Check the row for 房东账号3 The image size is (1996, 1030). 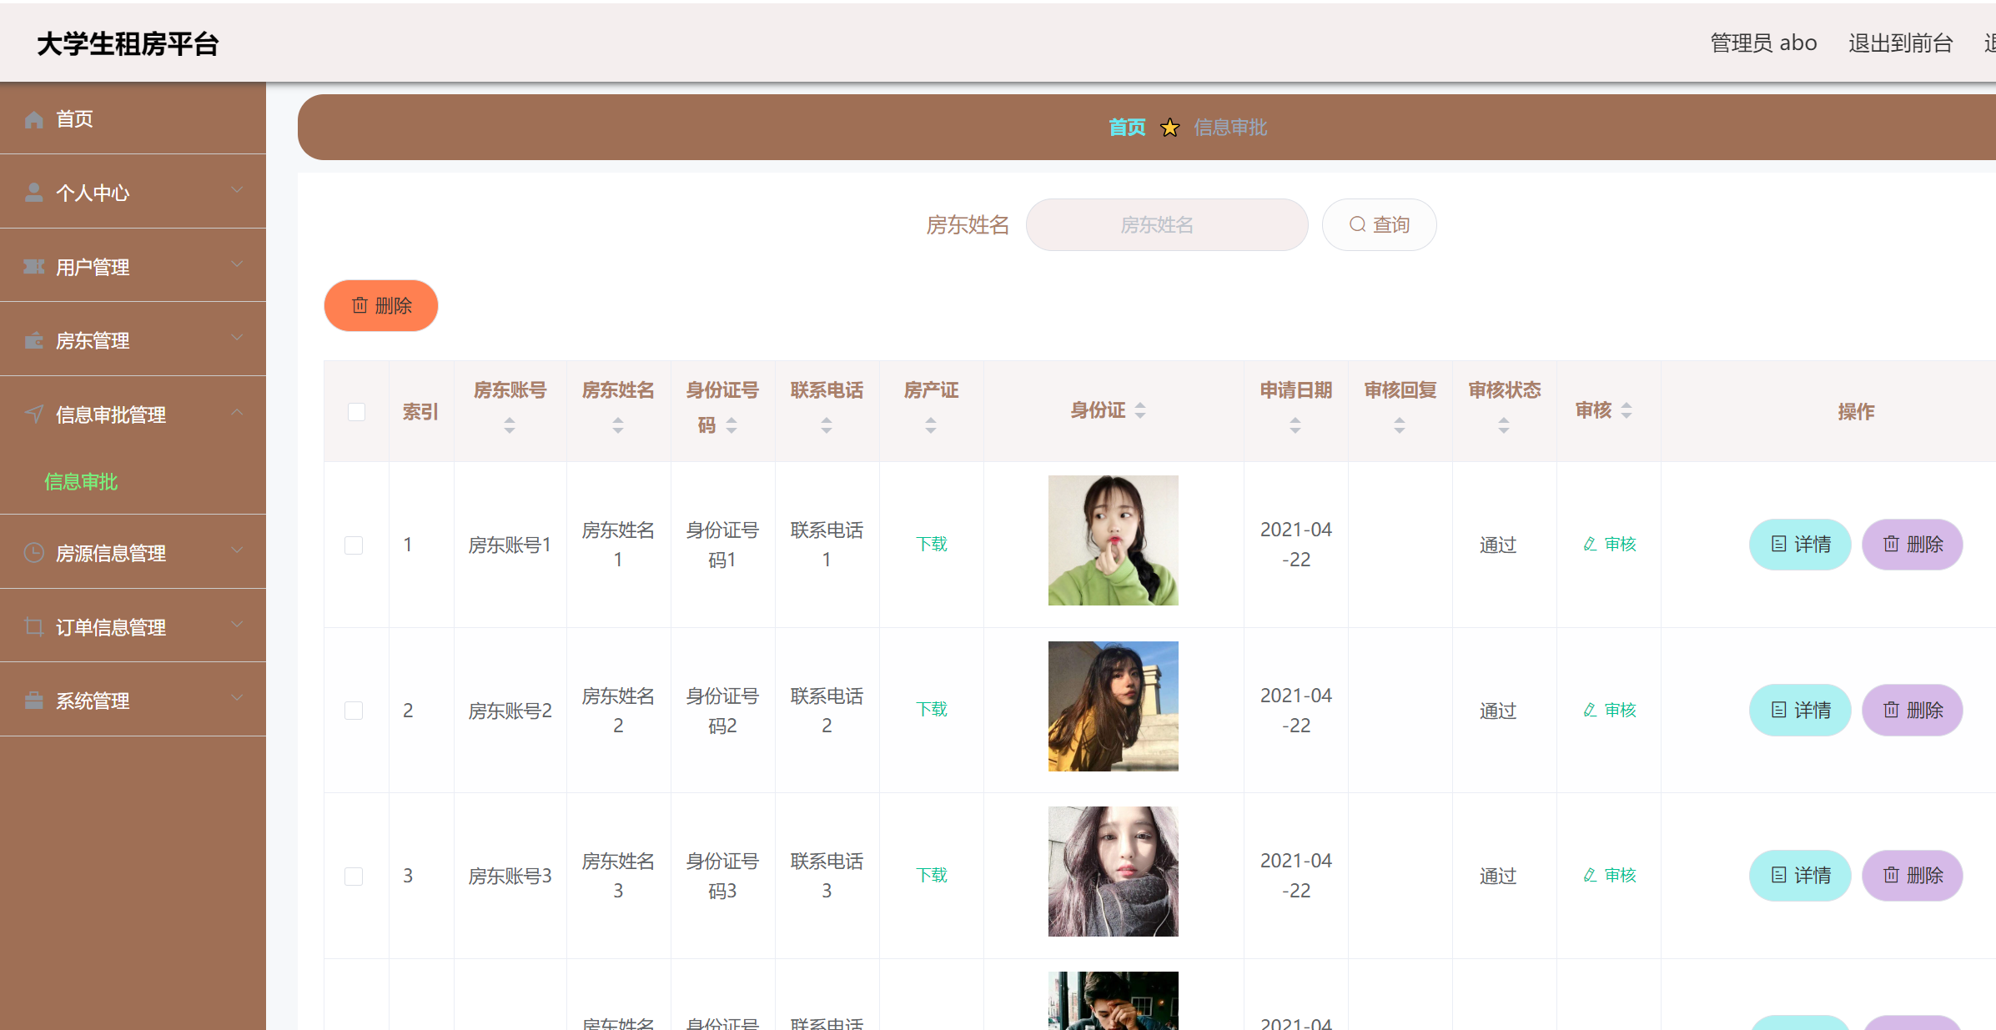pyautogui.click(x=354, y=877)
